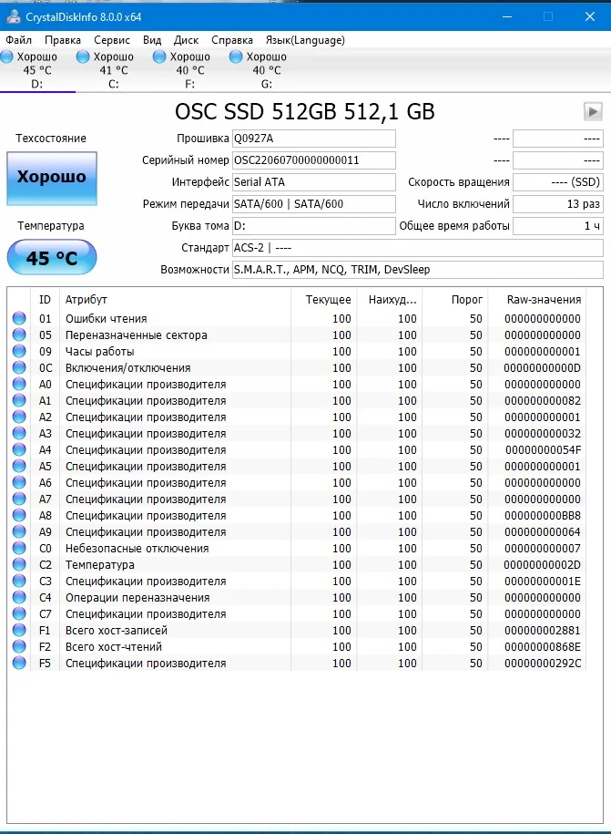Click the serial number field

tap(314, 160)
